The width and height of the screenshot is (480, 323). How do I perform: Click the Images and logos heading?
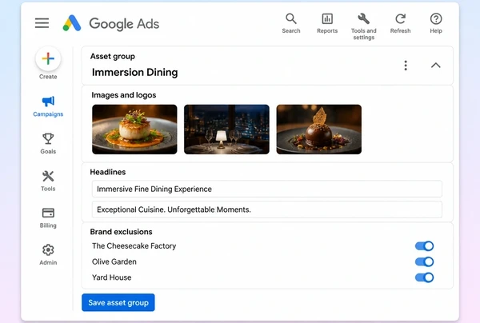(124, 95)
